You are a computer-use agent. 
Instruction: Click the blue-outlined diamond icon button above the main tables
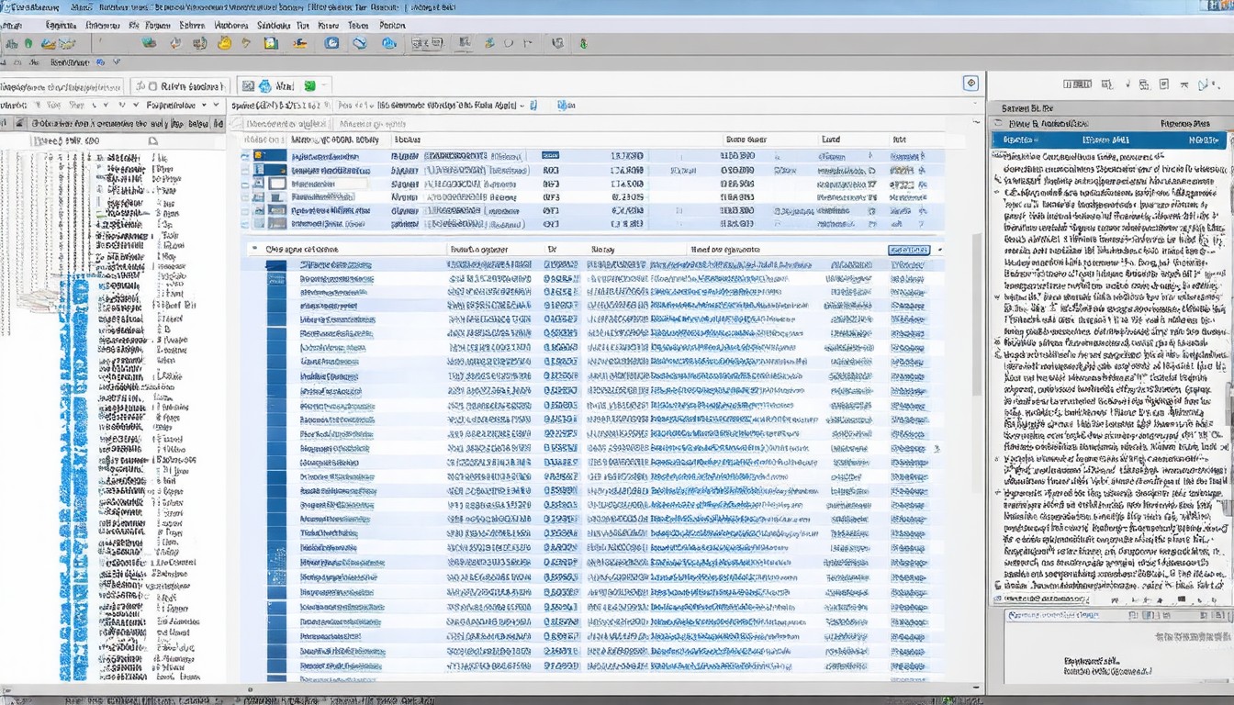970,84
